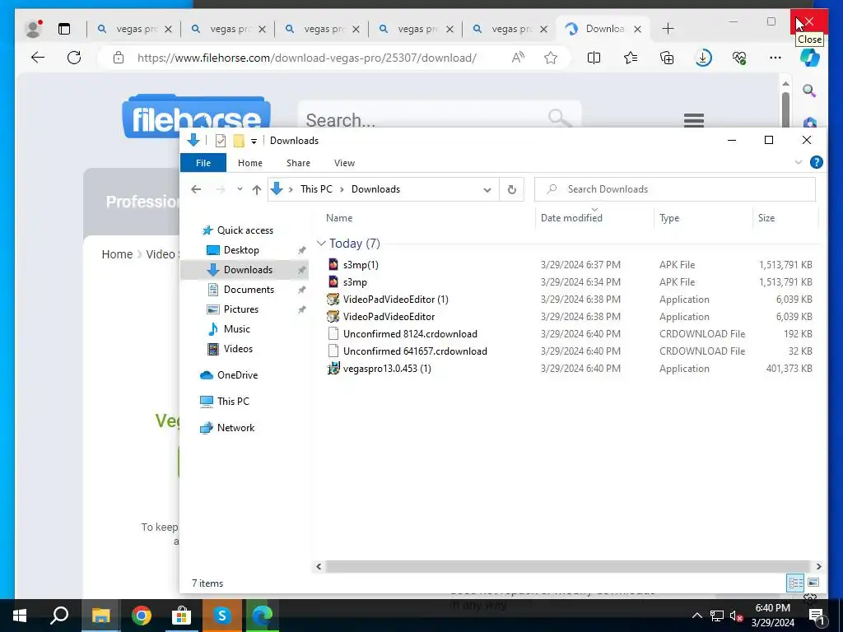Click Explorer New folder quick access icon
Screen dimensions: 843x632
click(239, 141)
